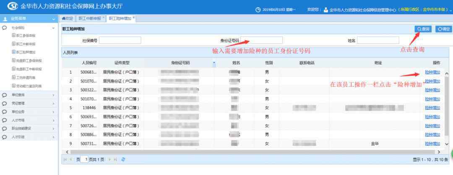Click the last page pagination icon
This screenshot has height=175, width=453.
(116, 160)
